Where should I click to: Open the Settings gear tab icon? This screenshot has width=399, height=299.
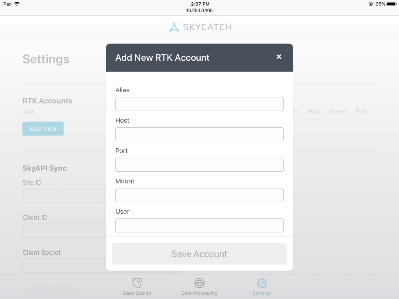pos(261,283)
